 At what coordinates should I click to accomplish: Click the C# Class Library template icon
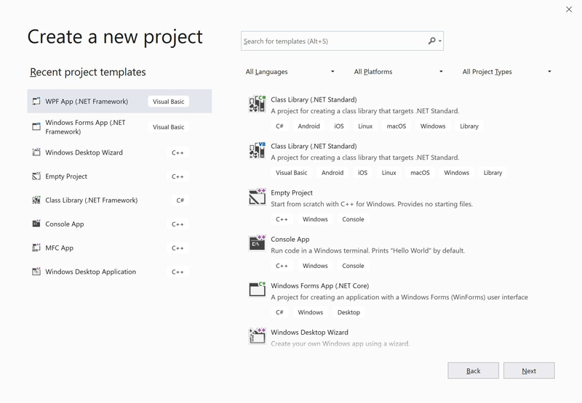tap(257, 104)
